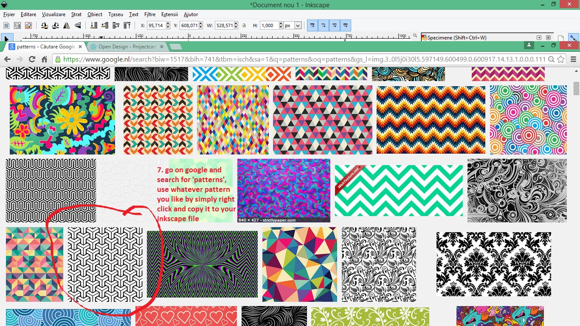Viewport: 580px width, 326px height.
Task: Decrease the Y coordinate with the stepper
Action: (201, 28)
